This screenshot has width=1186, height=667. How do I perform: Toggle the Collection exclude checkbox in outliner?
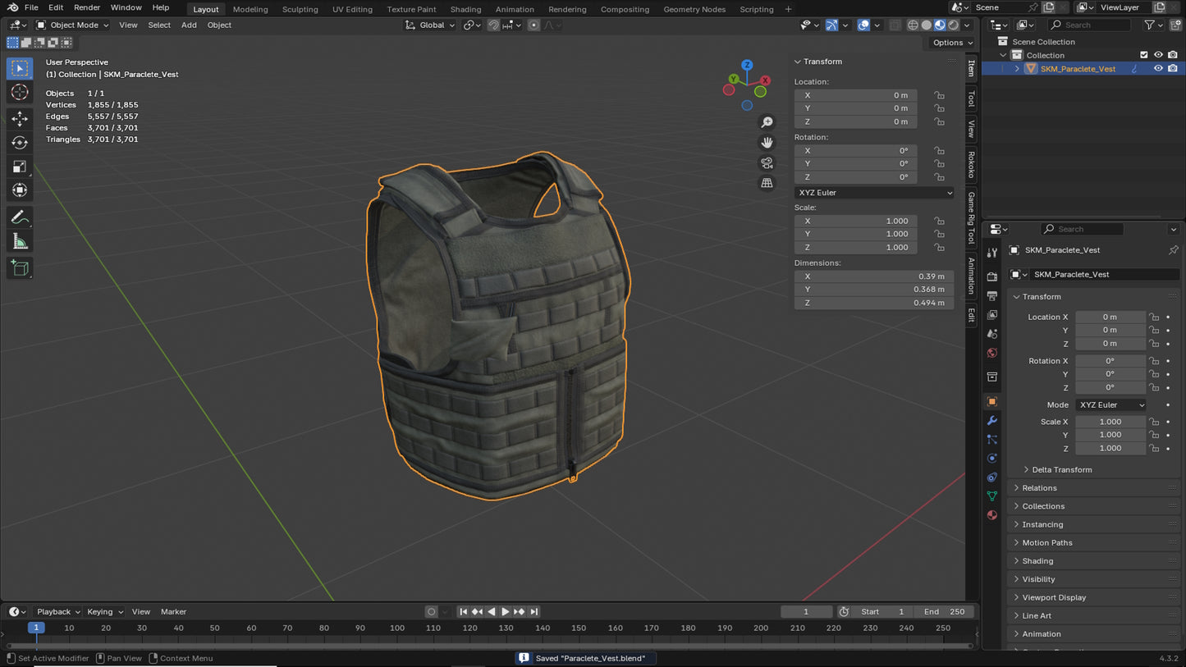1144,55
